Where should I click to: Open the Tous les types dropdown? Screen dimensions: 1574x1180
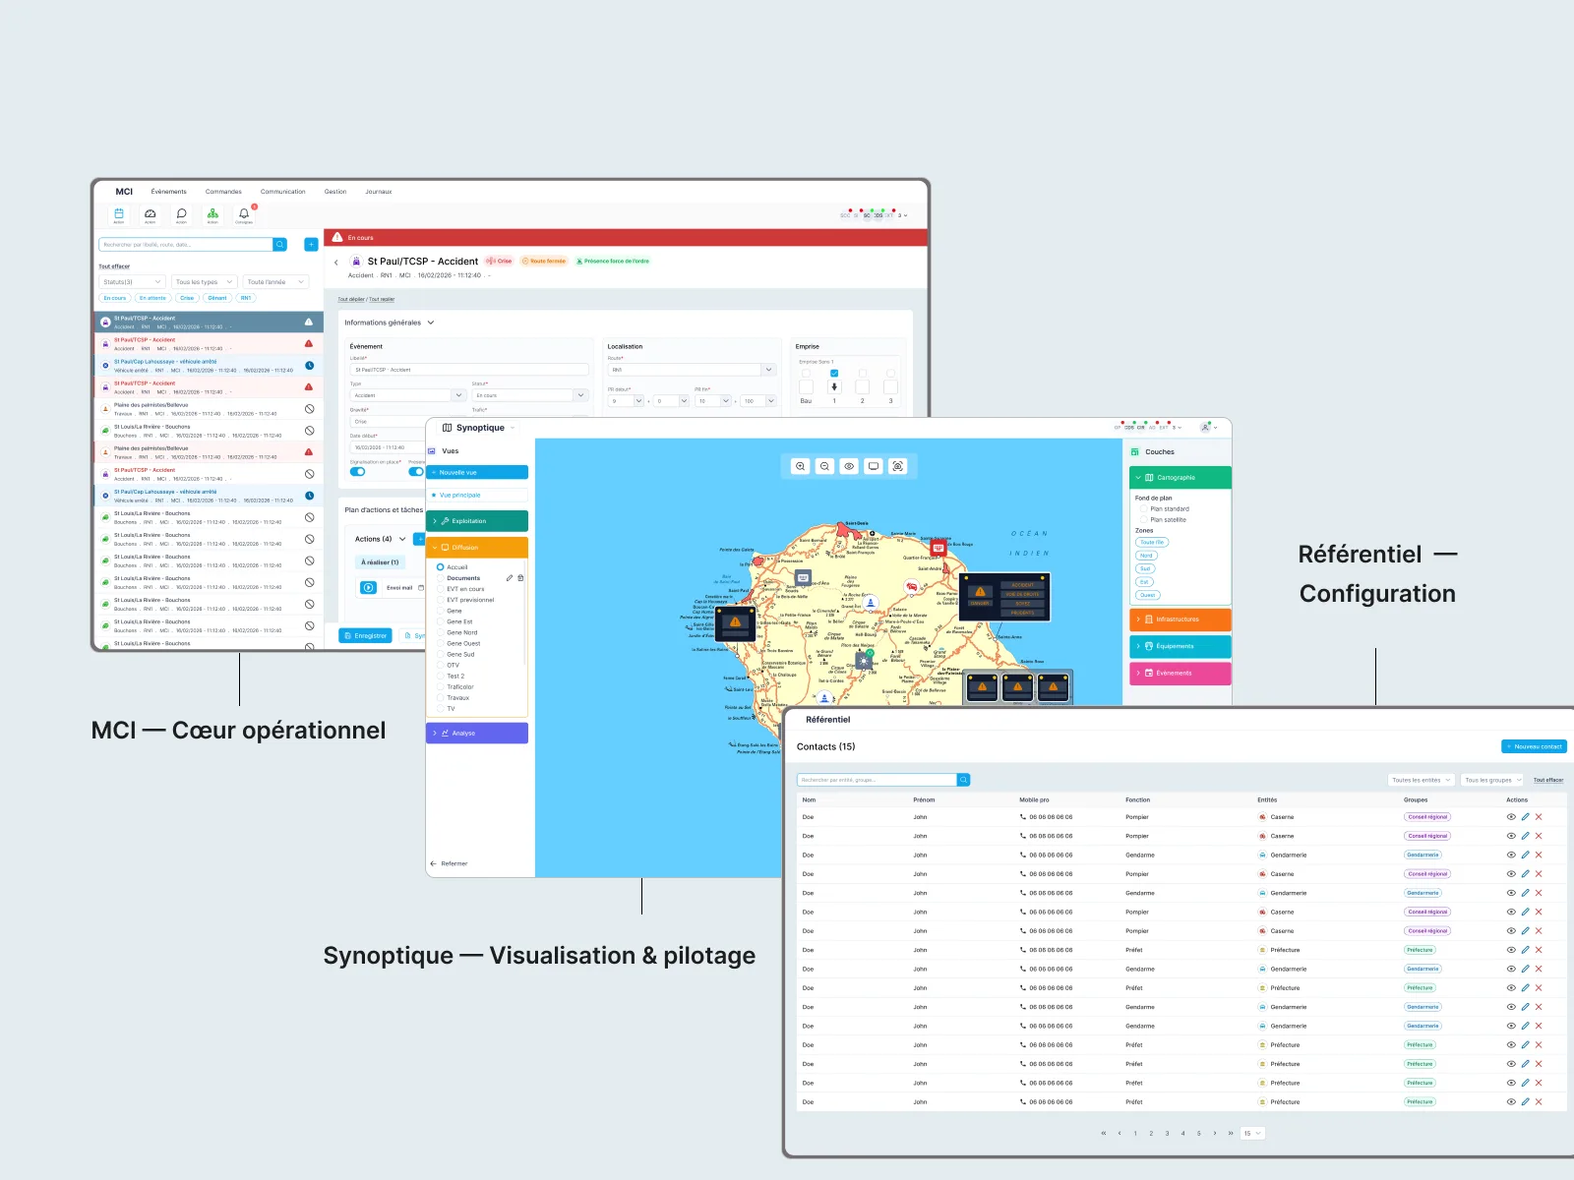[205, 282]
